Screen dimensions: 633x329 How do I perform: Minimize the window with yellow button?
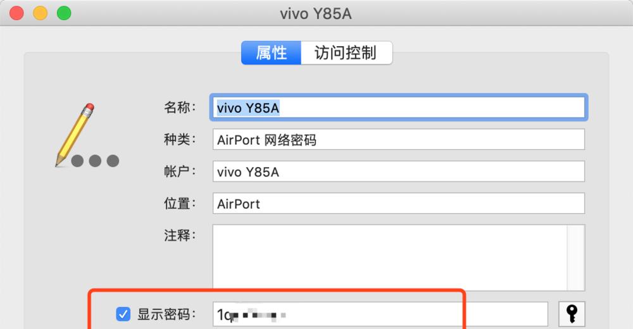[41, 13]
